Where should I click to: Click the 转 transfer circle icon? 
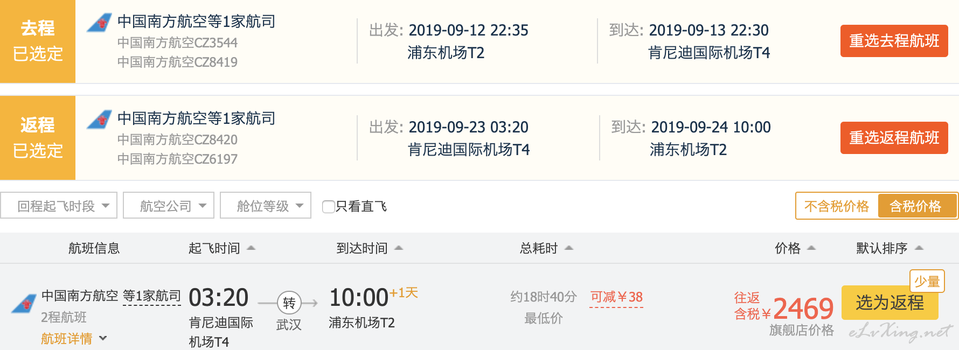click(x=289, y=303)
